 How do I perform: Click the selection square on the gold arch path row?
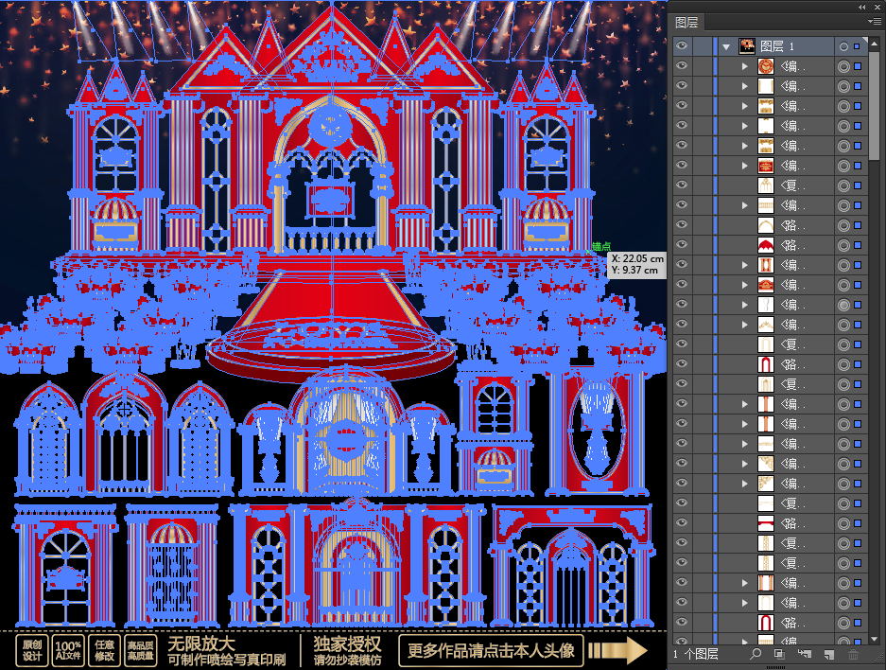pos(858,225)
